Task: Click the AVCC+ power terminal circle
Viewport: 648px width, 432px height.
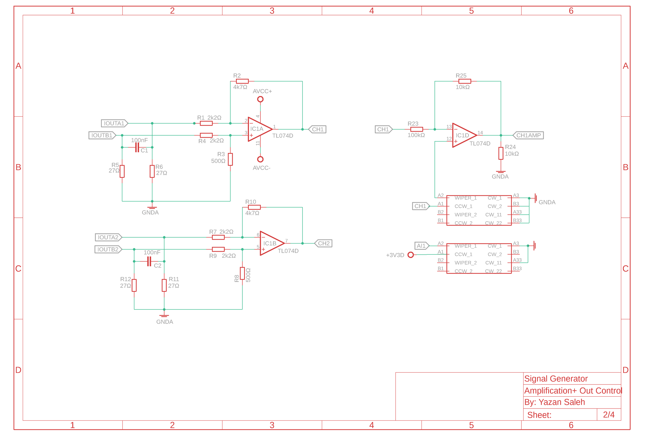Action: coord(260,100)
